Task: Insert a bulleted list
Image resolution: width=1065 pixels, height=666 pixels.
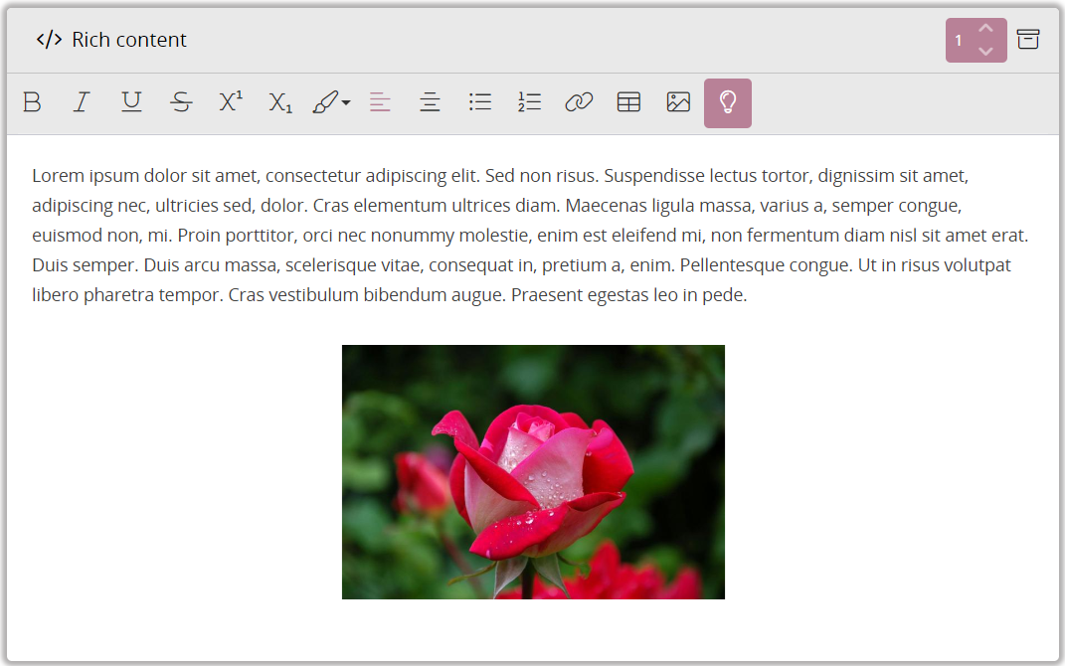Action: (x=480, y=102)
